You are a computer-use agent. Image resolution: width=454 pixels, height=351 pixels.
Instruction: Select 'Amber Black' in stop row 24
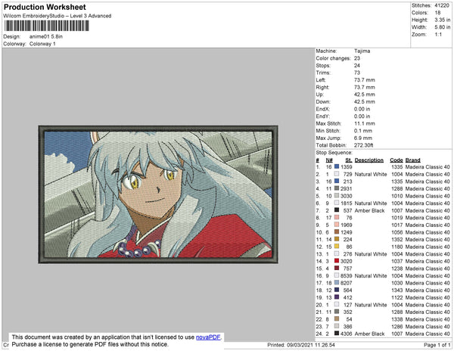[370, 334]
